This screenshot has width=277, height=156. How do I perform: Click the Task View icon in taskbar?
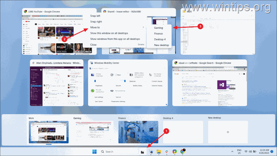point(142,152)
